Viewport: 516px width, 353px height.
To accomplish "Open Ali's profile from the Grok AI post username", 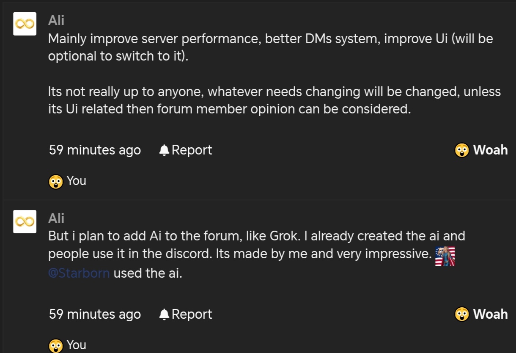I will 56,218.
